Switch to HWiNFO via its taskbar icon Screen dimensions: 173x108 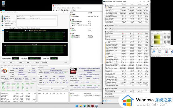click(x=97, y=106)
